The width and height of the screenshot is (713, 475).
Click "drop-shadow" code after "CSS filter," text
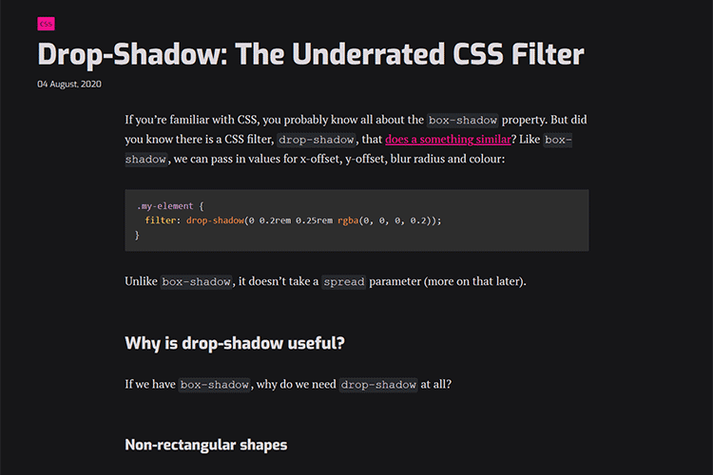[x=312, y=140]
